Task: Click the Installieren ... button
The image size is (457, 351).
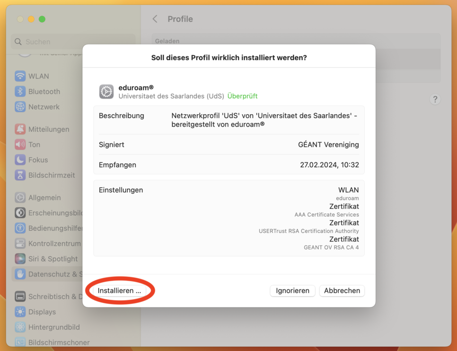Action: (x=119, y=290)
